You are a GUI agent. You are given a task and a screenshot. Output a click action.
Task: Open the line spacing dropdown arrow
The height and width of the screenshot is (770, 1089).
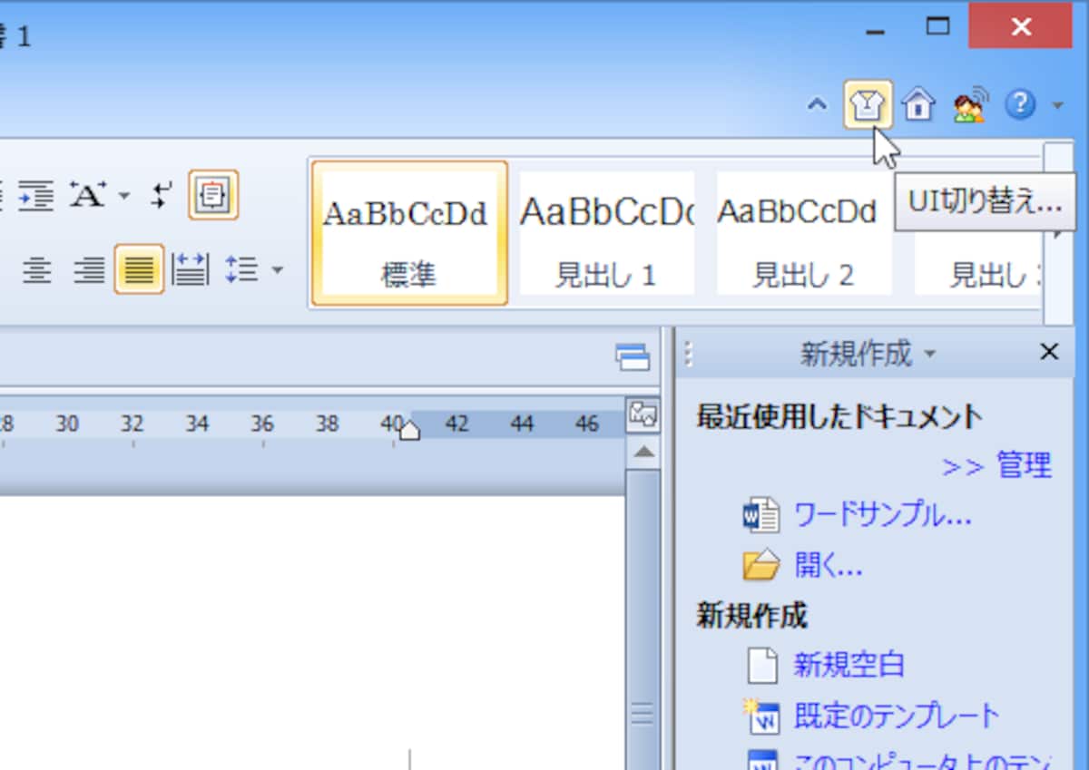coord(277,269)
